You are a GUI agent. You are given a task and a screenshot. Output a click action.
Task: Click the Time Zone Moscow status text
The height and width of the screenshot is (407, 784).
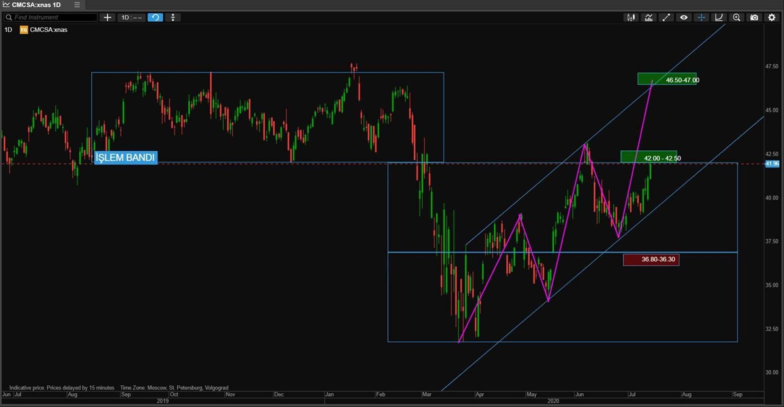click(174, 388)
